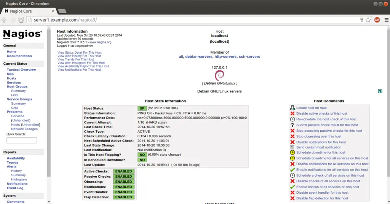The image size is (390, 204).
Task: Click the green UP host status badge
Action: click(x=142, y=108)
